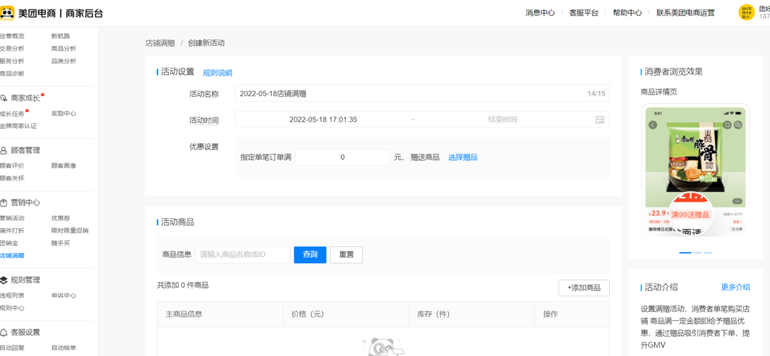Open the calendar icon in 活动时间 field
This screenshot has height=356, width=770.
599,120
